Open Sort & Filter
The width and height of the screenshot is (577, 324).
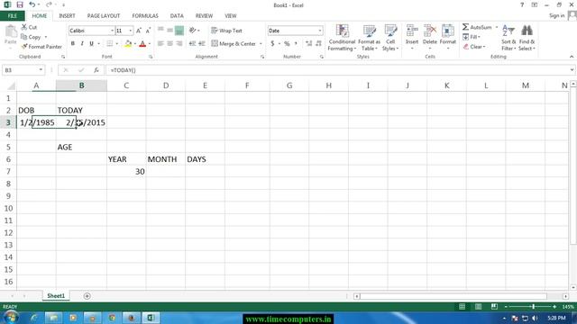508,38
